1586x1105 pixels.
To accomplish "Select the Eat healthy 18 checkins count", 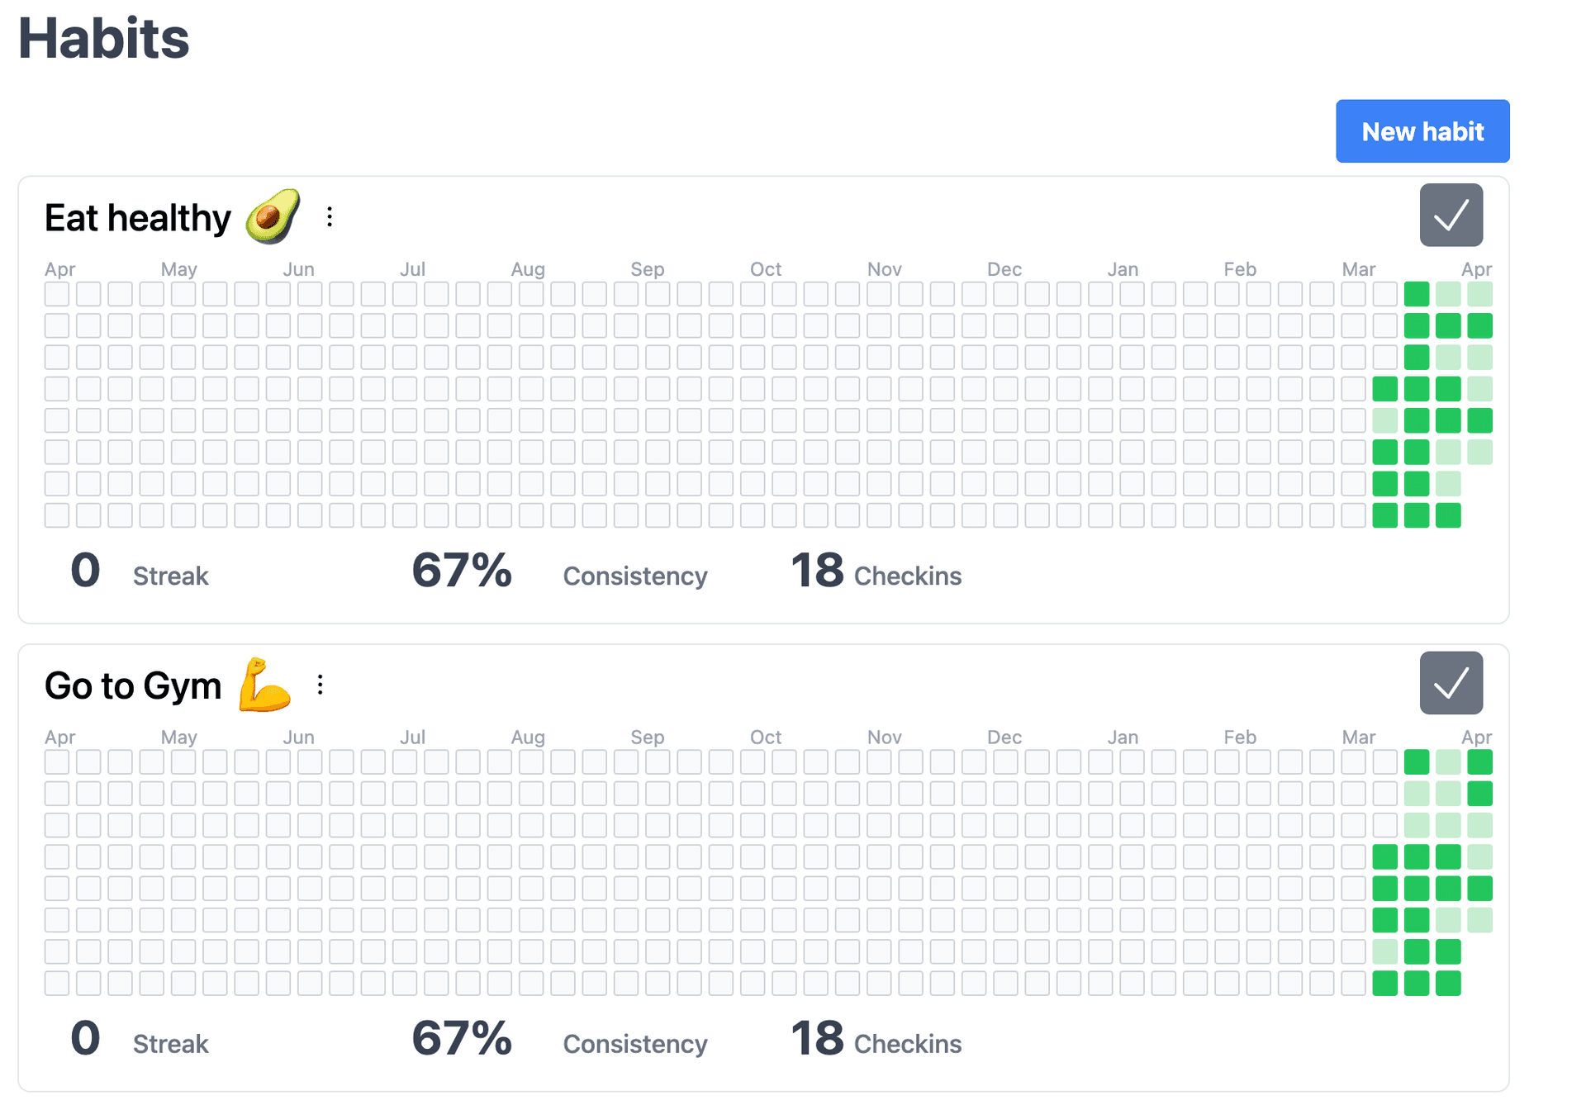I will pos(817,571).
